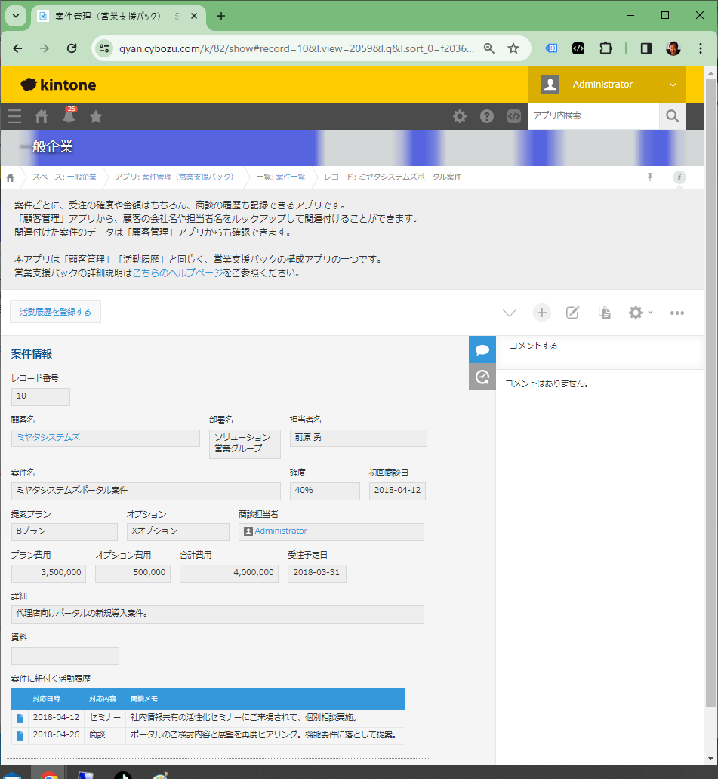Open the history clock tab icon
Image resolution: width=718 pixels, height=779 pixels.
(x=482, y=377)
